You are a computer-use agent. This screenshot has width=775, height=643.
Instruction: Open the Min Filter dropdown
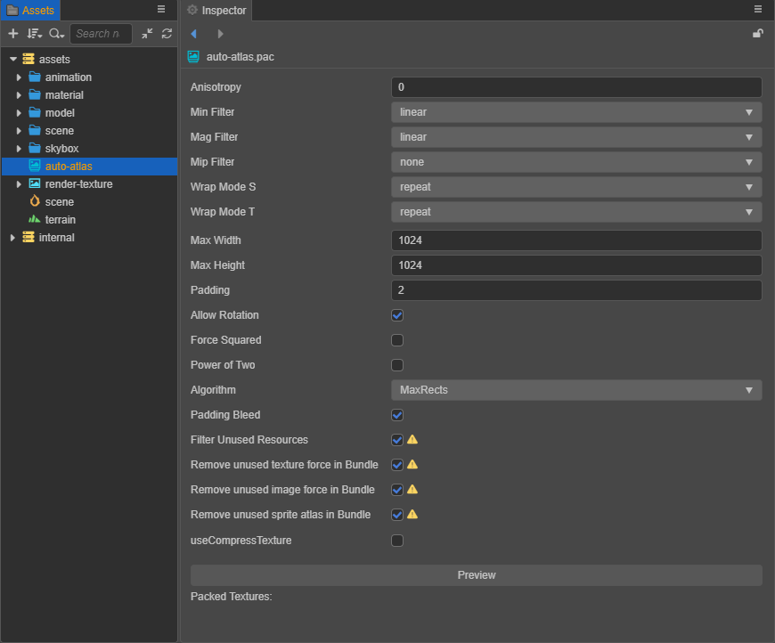coord(576,112)
